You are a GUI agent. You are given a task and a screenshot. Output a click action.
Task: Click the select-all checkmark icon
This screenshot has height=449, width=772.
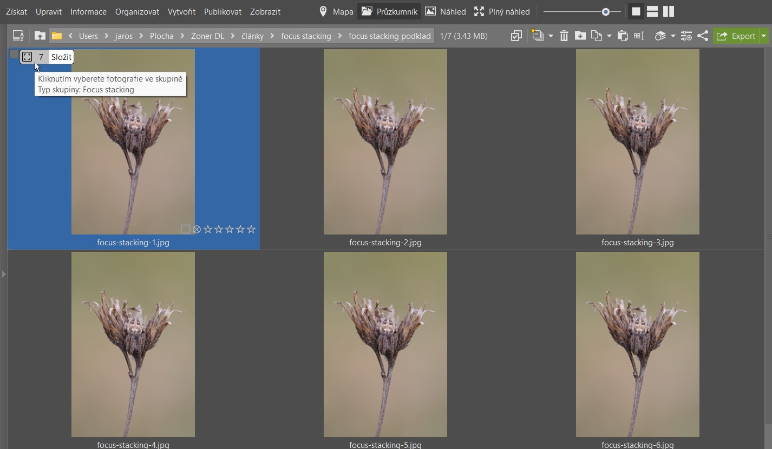516,36
